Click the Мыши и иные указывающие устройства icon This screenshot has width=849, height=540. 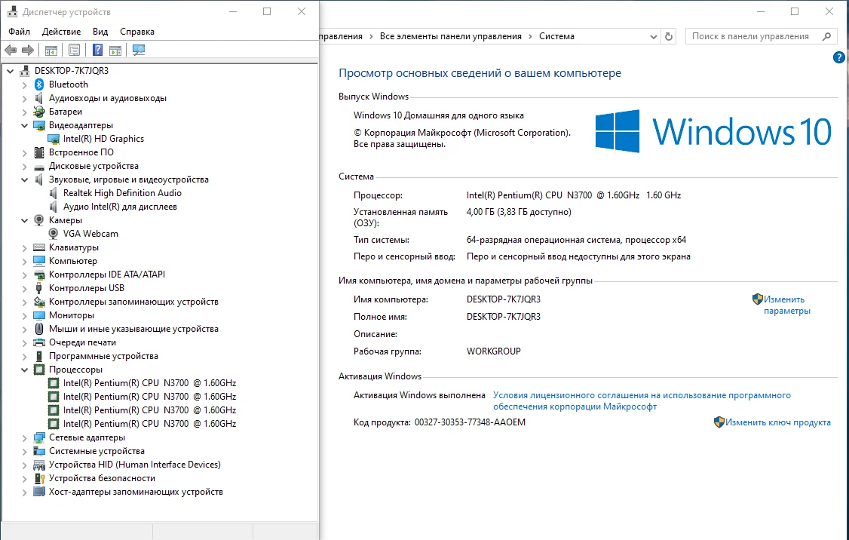click(x=39, y=329)
